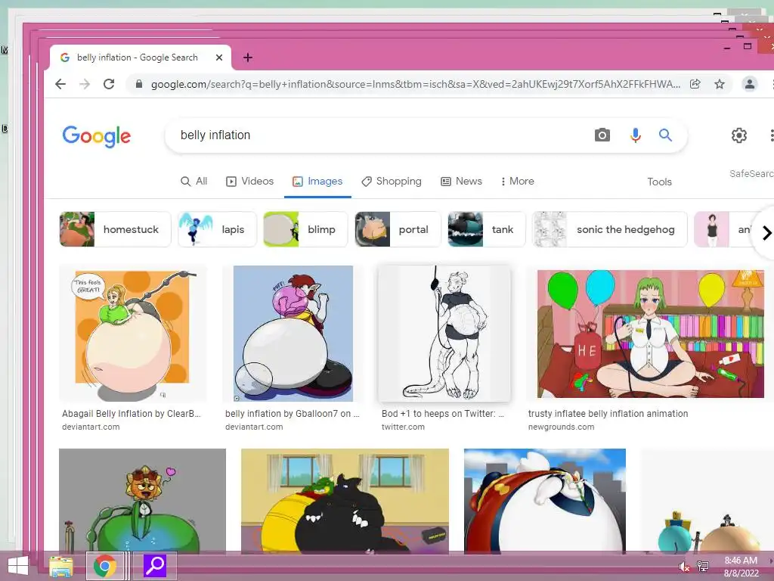Expand the More search options menu

(517, 182)
